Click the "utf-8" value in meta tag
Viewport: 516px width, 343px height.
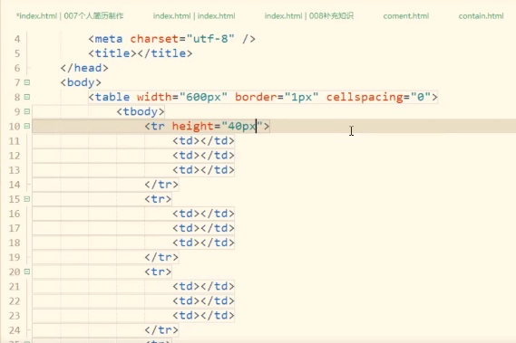point(210,39)
